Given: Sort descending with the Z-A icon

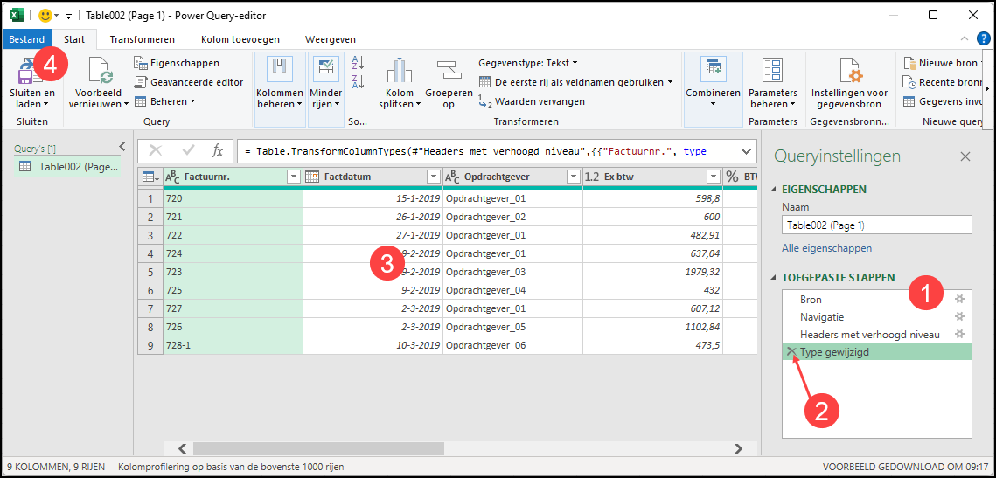Looking at the screenshot, I should [x=359, y=81].
